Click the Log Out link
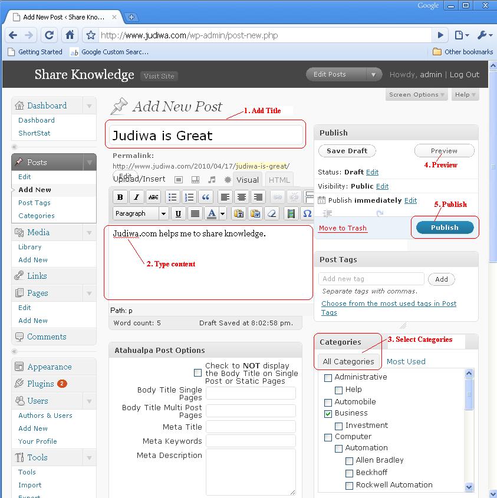This screenshot has width=497, height=498. (x=464, y=75)
